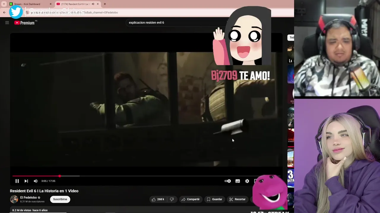Image resolution: width=380 pixels, height=213 pixels.
Task: Turn on subtitles in the video player
Action: [237, 181]
